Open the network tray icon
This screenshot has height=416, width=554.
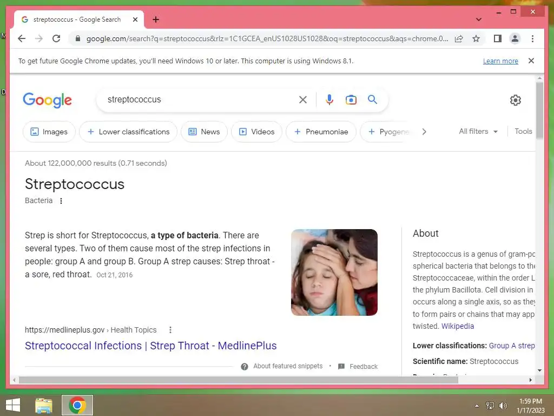(490, 406)
